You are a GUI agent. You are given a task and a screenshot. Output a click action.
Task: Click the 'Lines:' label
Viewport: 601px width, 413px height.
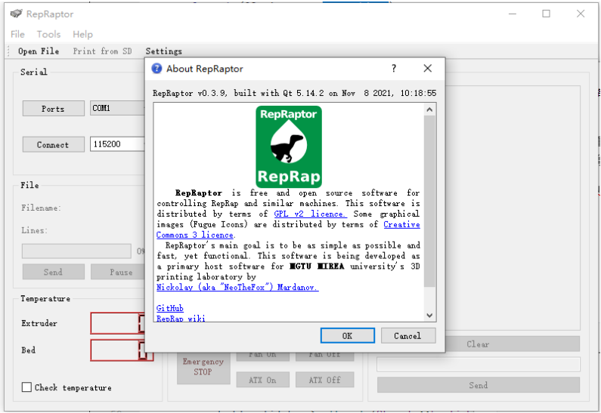pos(35,230)
